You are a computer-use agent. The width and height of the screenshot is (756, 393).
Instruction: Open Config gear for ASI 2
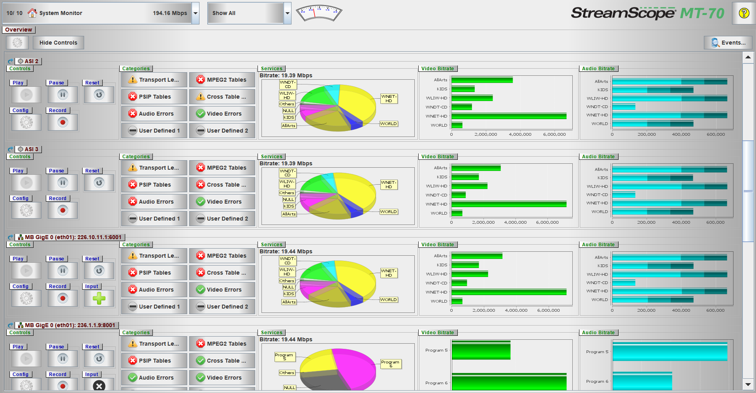click(x=26, y=122)
